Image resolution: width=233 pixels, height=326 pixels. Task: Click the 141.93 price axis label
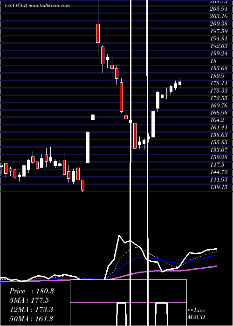pos(219,180)
